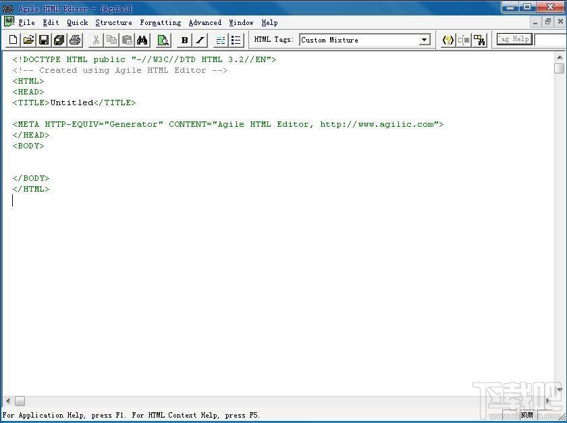Click the opening <BODY> tag
Image resolution: width=567 pixels, height=423 pixels.
coord(28,146)
